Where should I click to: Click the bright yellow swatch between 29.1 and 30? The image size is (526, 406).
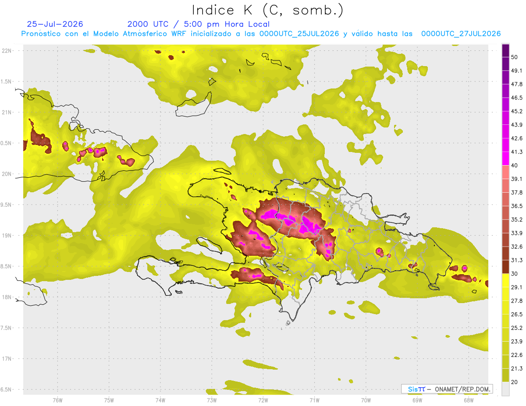505,281
